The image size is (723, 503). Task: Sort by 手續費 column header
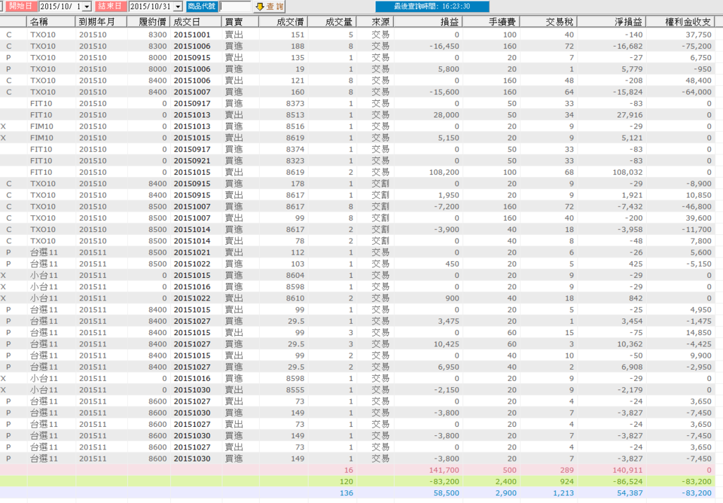click(x=491, y=22)
